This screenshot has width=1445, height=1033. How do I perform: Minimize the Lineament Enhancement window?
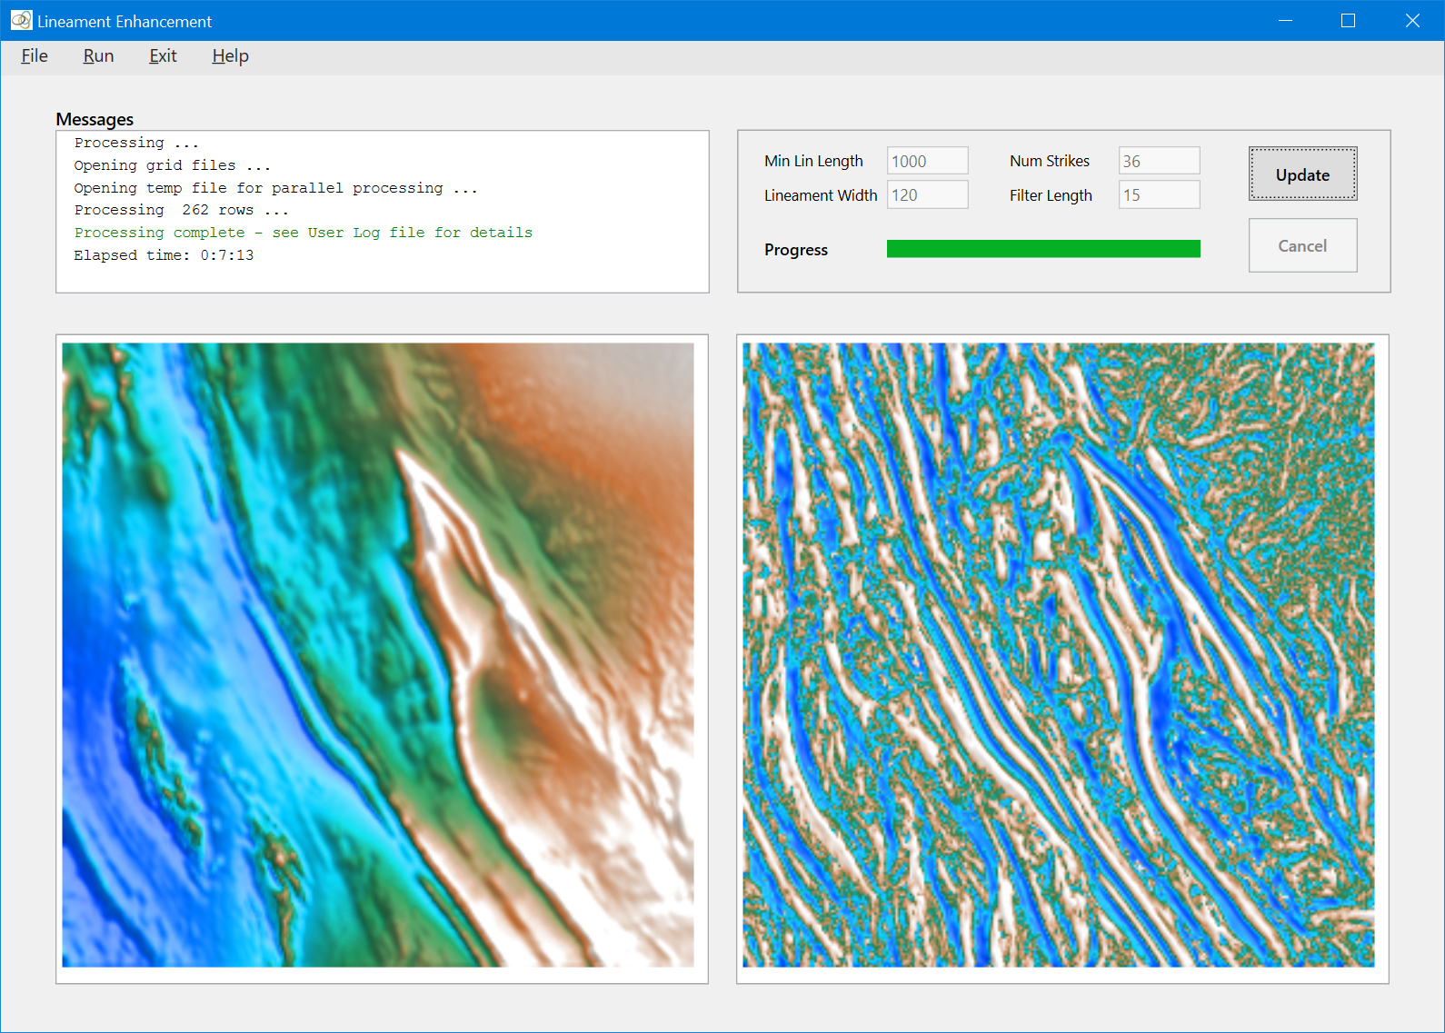[x=1285, y=20]
